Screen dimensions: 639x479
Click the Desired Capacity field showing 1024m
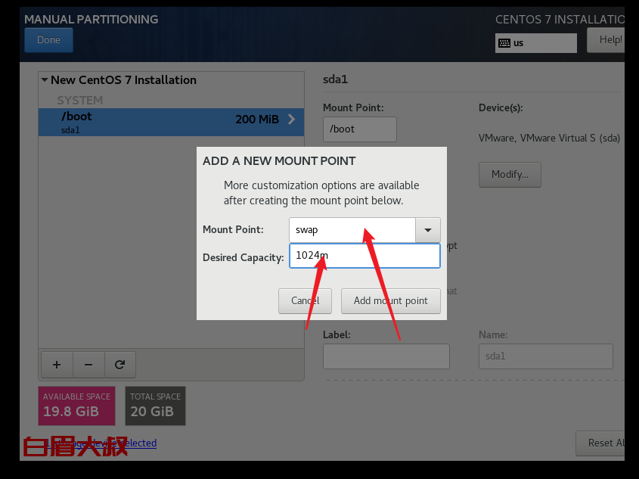(364, 256)
